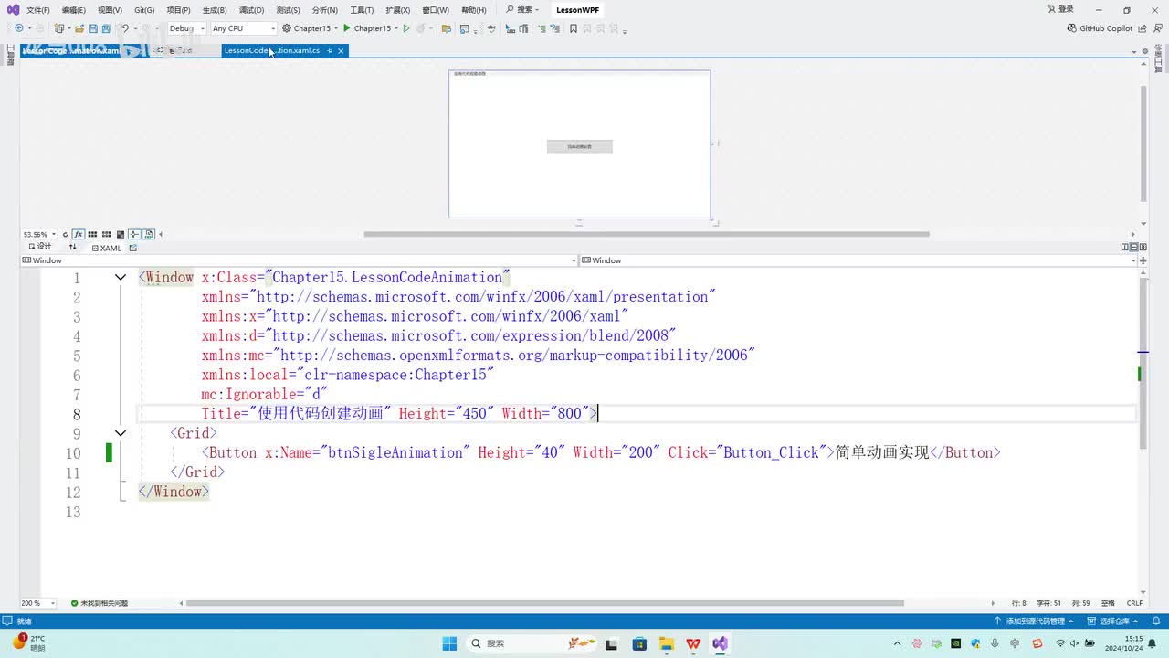Click the status bar notification bell

click(1154, 621)
